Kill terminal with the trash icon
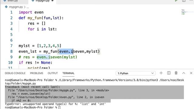The height and width of the screenshot is (109, 194). (176, 73)
